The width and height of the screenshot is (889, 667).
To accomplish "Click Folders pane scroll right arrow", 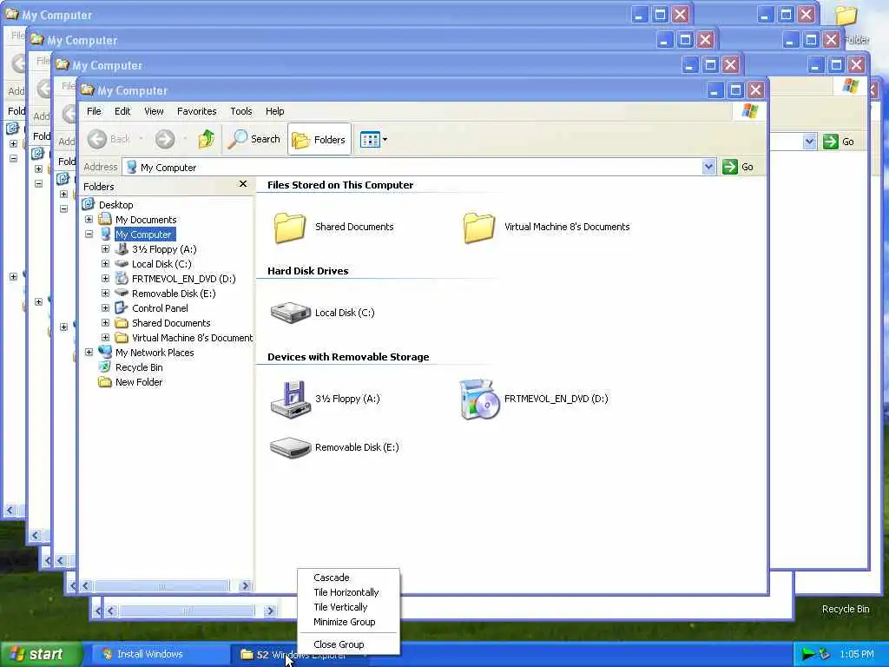I will 246,586.
